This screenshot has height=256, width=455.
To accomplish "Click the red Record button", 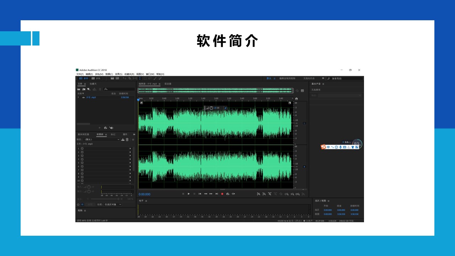I will coord(222,194).
